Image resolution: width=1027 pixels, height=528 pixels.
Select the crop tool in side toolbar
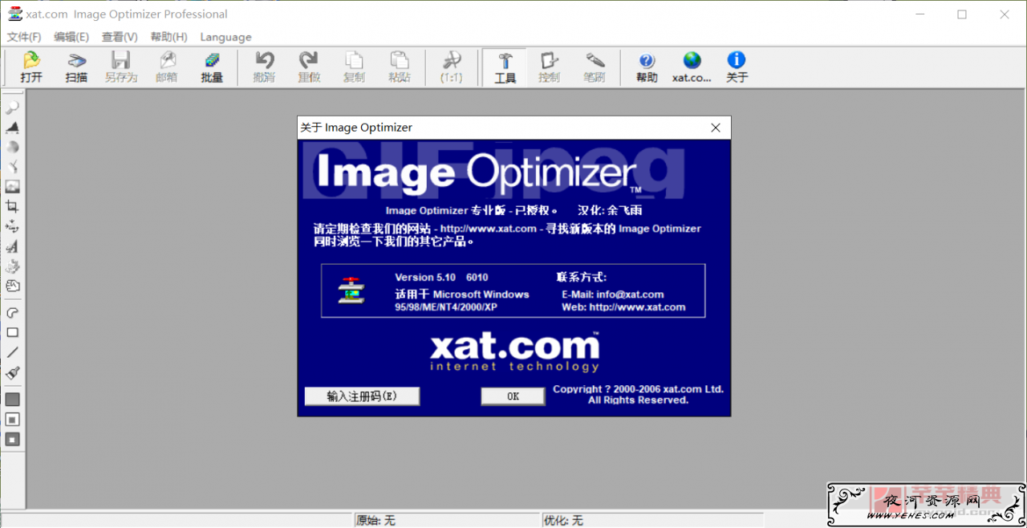pyautogui.click(x=13, y=207)
